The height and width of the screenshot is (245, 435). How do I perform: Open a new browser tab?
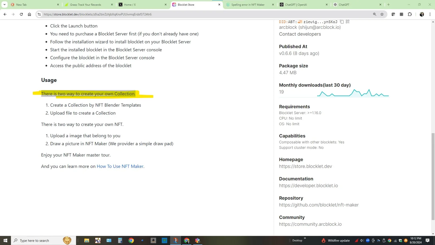point(389,5)
